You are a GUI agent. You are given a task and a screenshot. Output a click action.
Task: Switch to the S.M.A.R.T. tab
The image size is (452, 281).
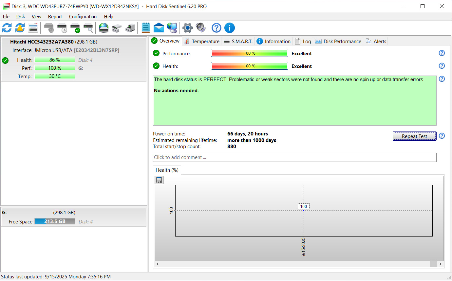point(238,42)
